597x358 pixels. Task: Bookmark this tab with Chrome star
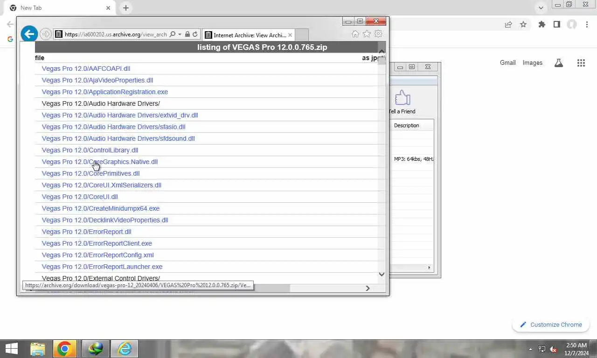(x=523, y=25)
